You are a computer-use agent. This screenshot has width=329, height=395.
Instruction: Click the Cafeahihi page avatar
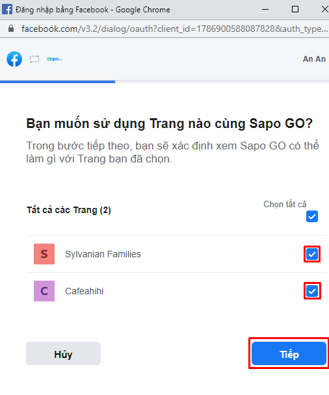[44, 291]
